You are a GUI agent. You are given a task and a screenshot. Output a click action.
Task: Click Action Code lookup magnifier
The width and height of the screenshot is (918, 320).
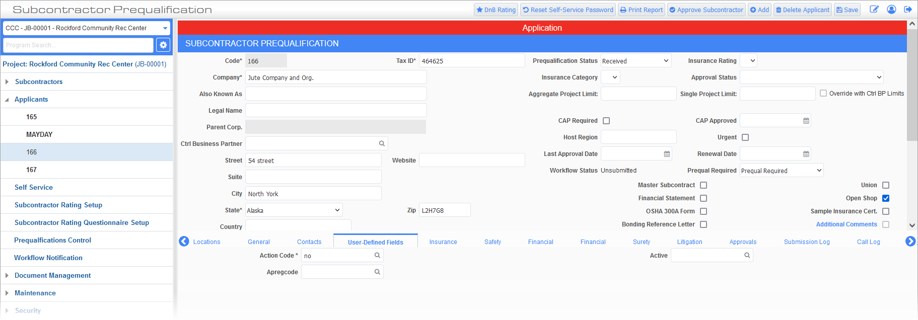pos(377,256)
